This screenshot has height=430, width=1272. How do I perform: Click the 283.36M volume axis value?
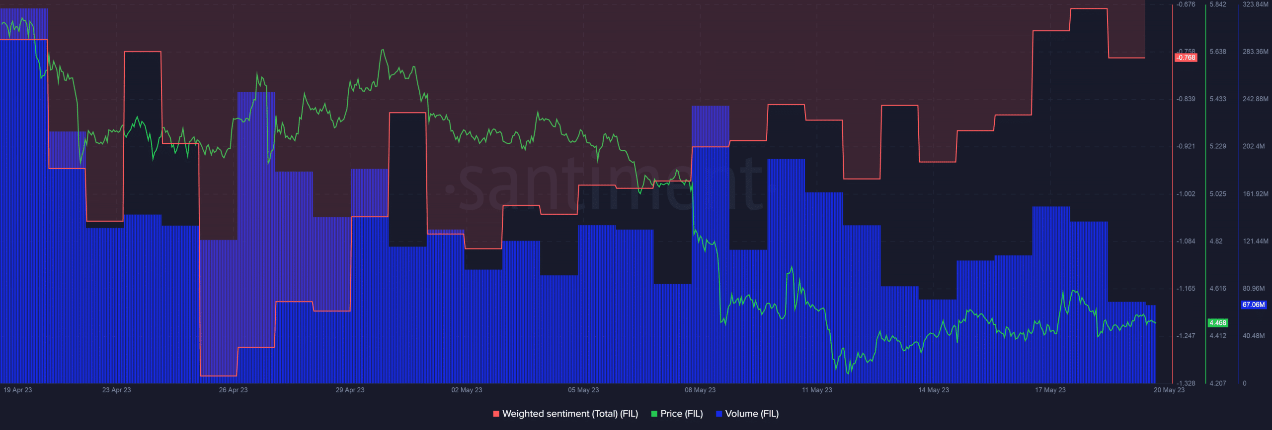click(1256, 52)
